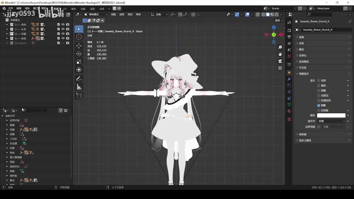Click the pan hand viewport icon

pyautogui.click(x=280, y=54)
